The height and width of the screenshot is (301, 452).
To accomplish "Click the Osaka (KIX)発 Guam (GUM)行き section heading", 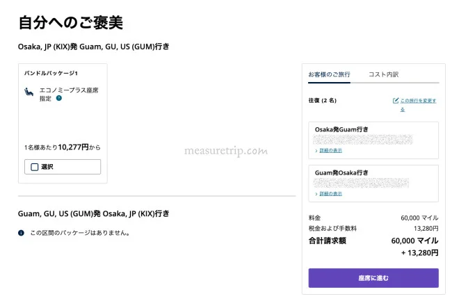I will (x=94, y=47).
